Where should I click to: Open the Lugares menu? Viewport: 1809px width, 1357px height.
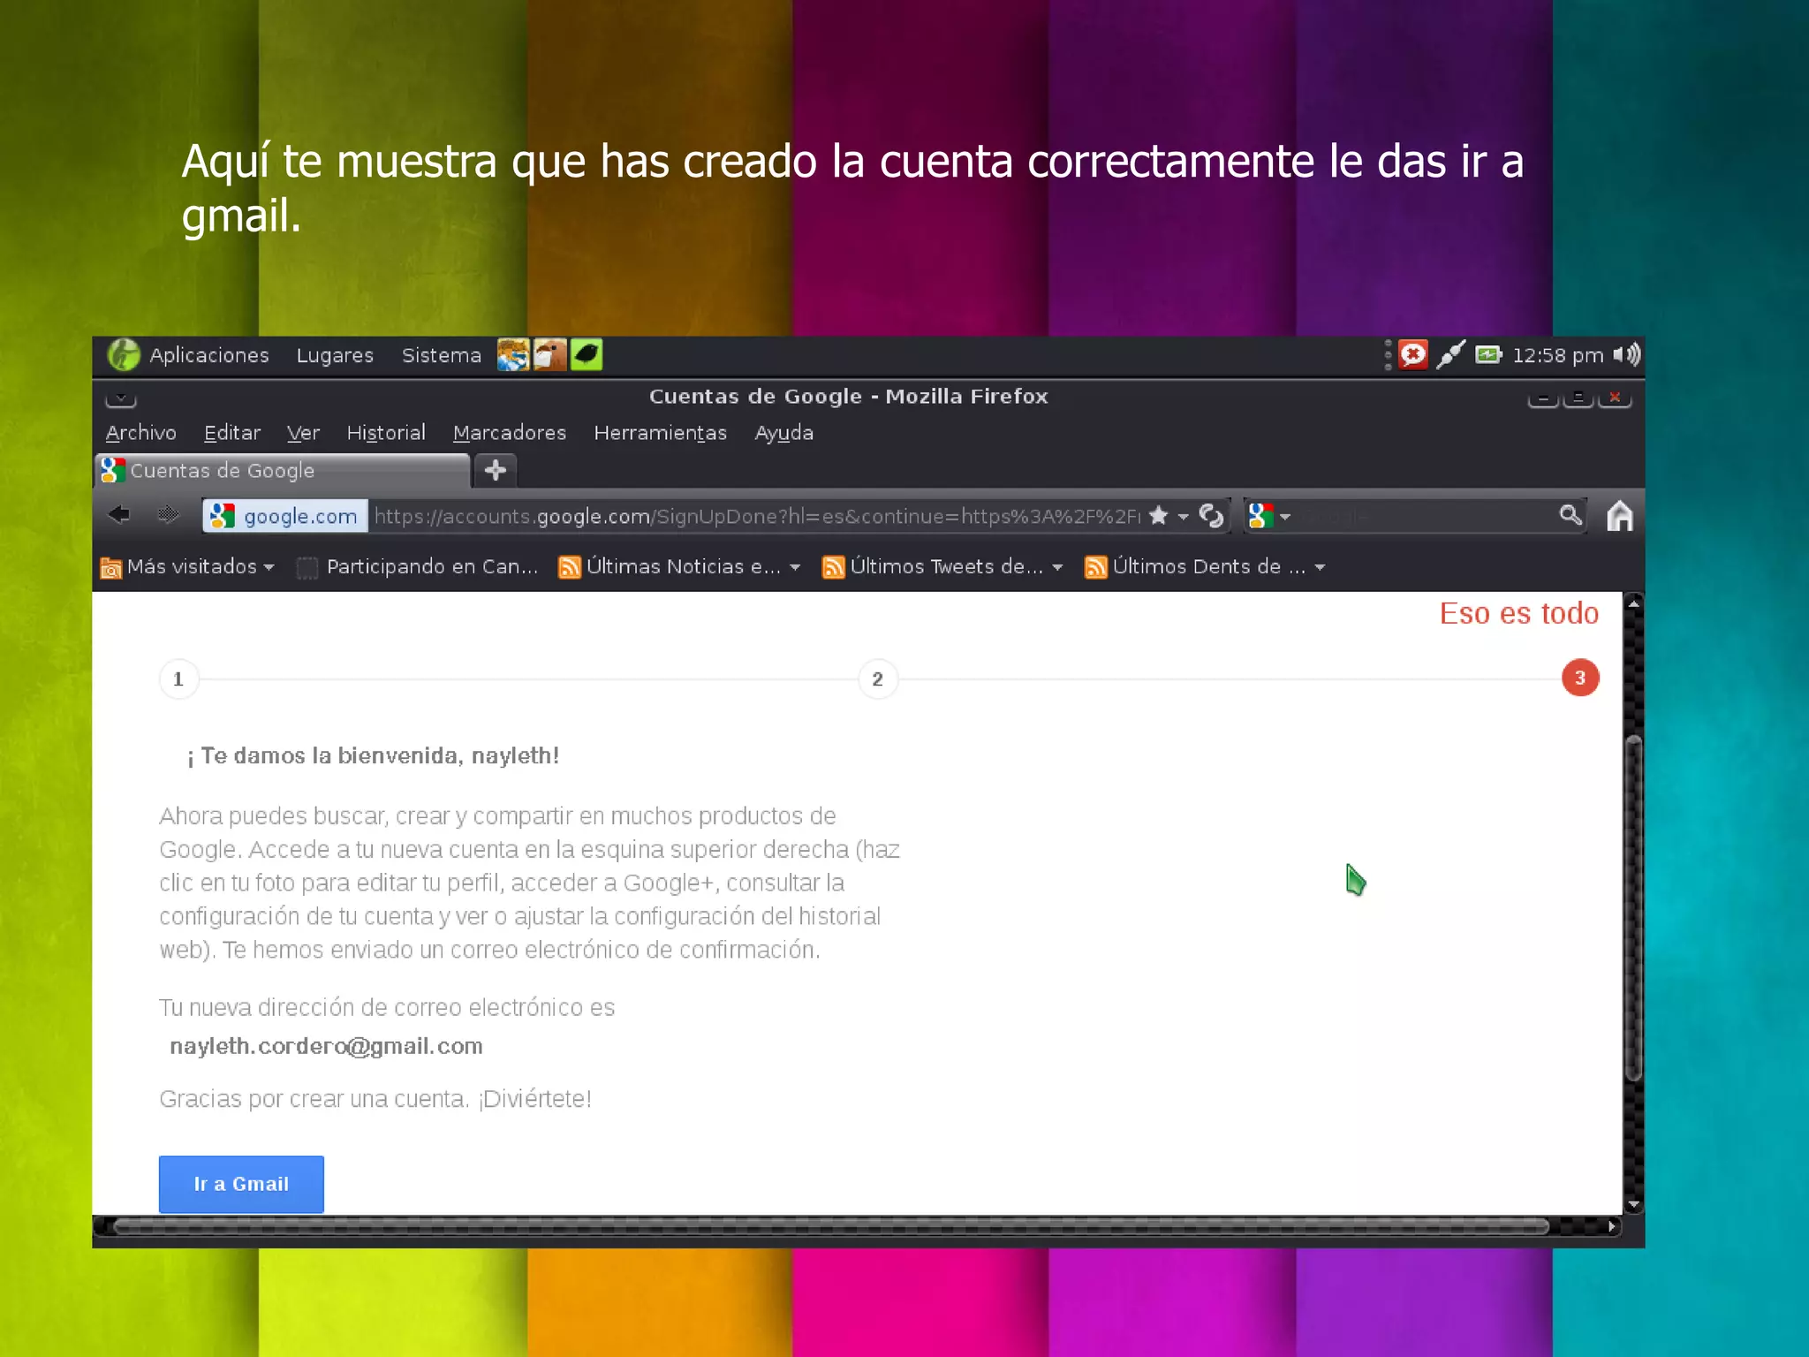click(335, 355)
